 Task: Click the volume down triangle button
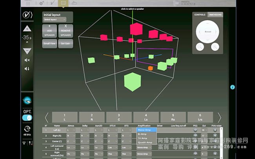[x=27, y=51]
